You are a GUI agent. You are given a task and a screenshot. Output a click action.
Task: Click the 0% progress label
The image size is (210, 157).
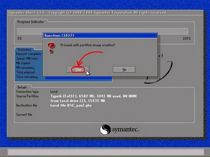click(19, 38)
